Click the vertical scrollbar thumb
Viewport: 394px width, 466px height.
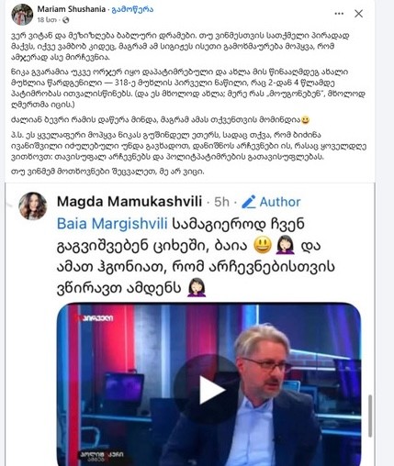coord(370,416)
